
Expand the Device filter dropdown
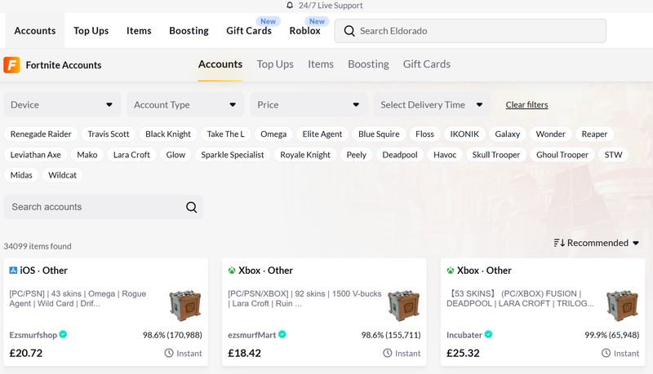tap(62, 105)
